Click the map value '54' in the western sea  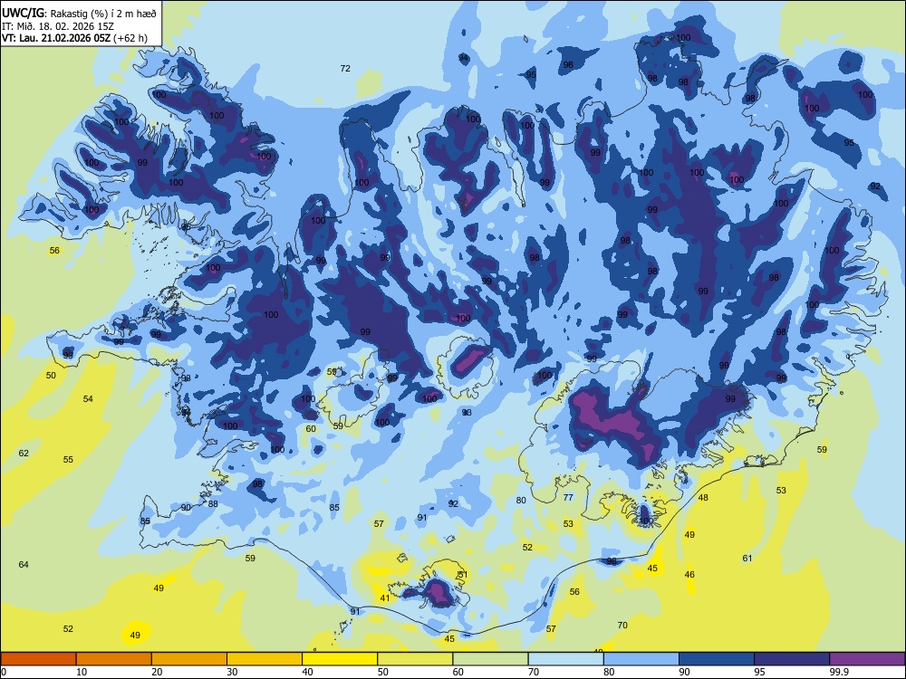pyautogui.click(x=88, y=398)
